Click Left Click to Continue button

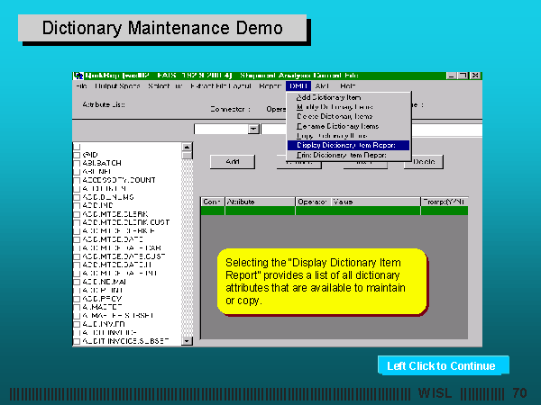pyautogui.click(x=443, y=365)
